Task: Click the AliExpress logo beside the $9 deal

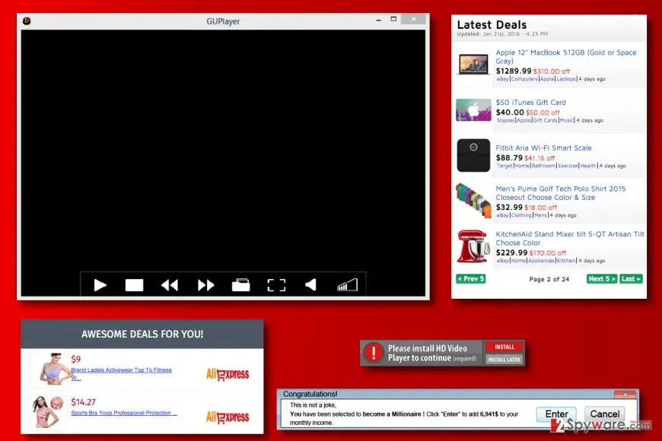Action: coord(228,374)
